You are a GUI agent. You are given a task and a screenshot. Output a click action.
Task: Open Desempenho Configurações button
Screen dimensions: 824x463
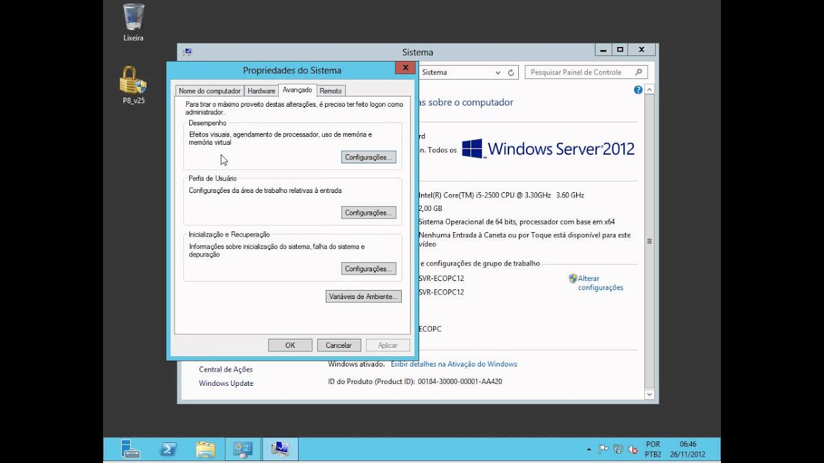click(x=368, y=158)
